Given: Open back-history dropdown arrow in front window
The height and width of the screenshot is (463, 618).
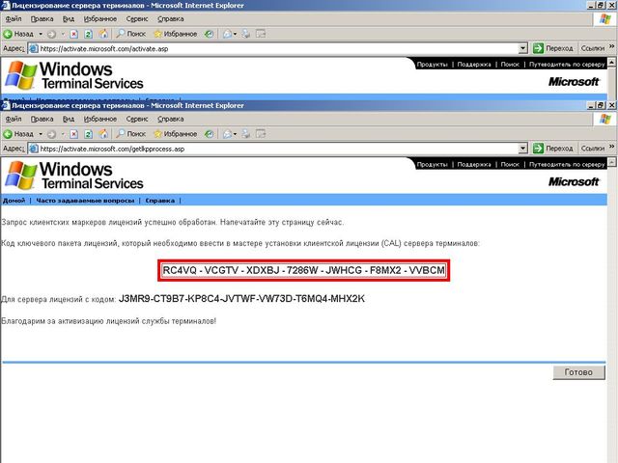Looking at the screenshot, I should tap(41, 134).
